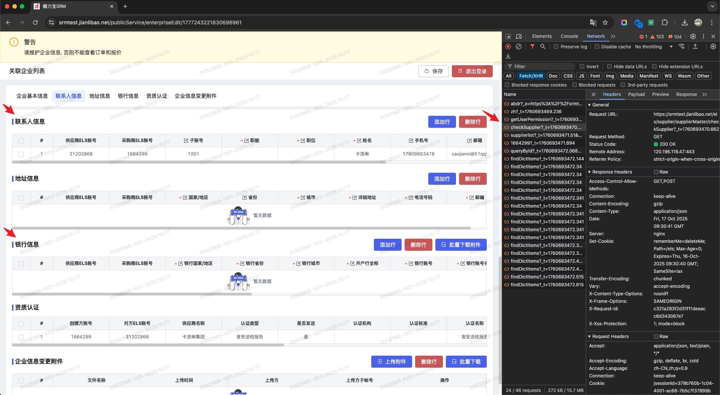Check the Disable cache option

pos(597,47)
